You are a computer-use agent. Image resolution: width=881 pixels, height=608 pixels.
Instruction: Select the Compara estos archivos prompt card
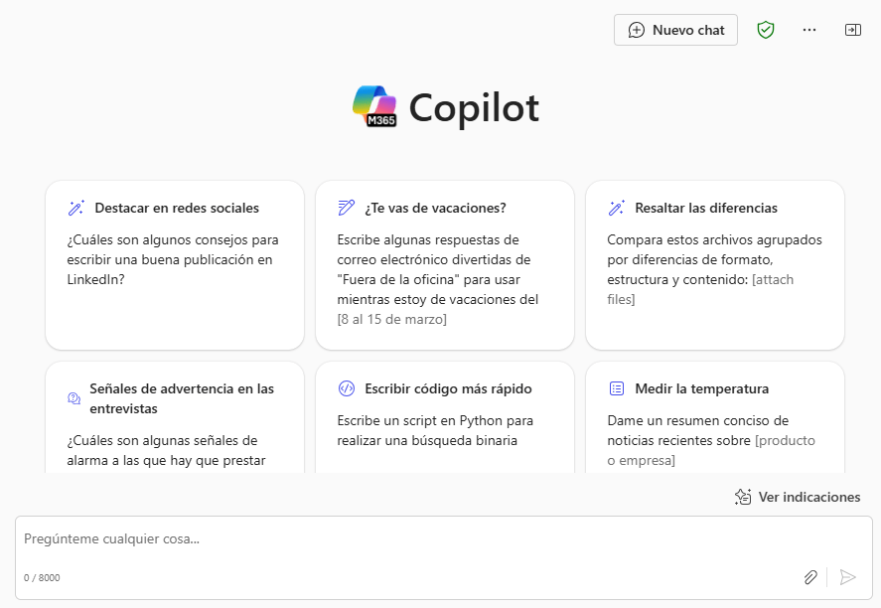(x=715, y=265)
